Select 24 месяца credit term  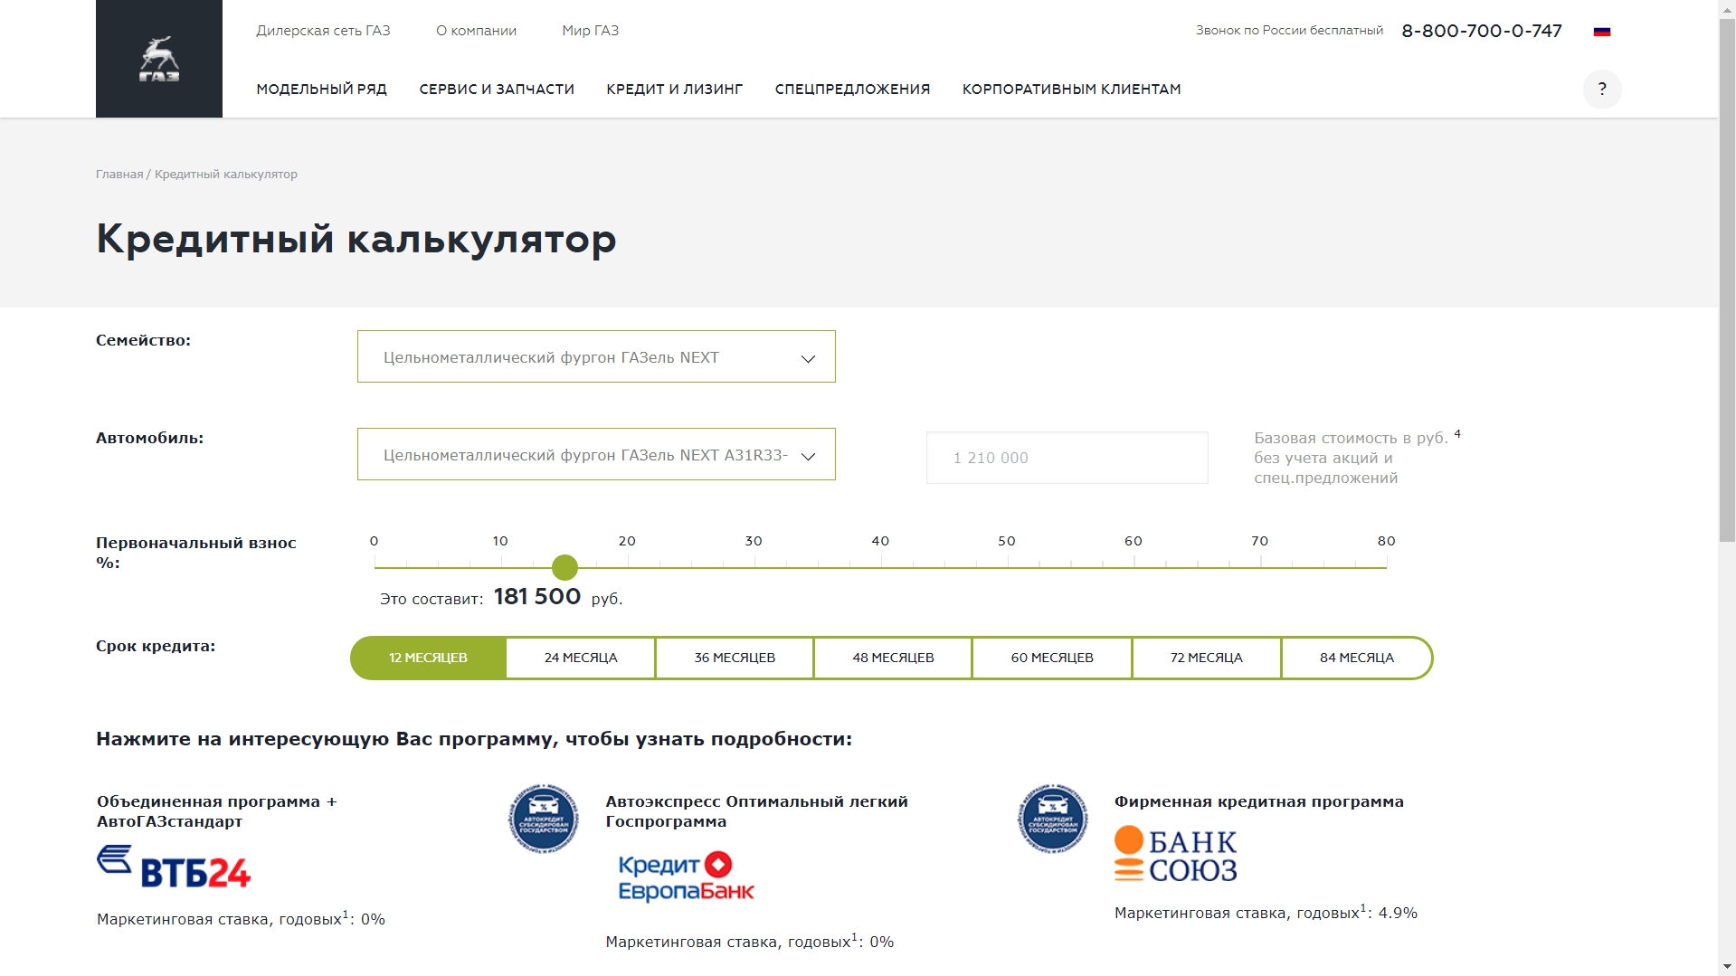click(x=581, y=658)
